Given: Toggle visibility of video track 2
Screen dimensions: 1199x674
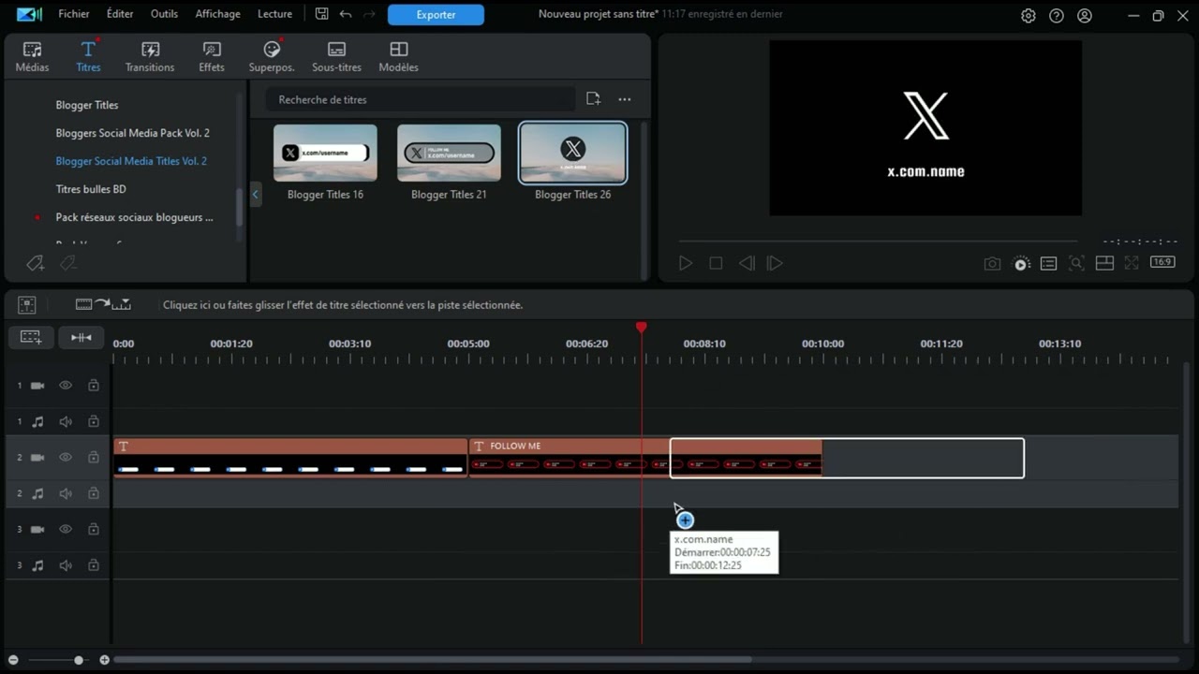Looking at the screenshot, I should pyautogui.click(x=66, y=458).
